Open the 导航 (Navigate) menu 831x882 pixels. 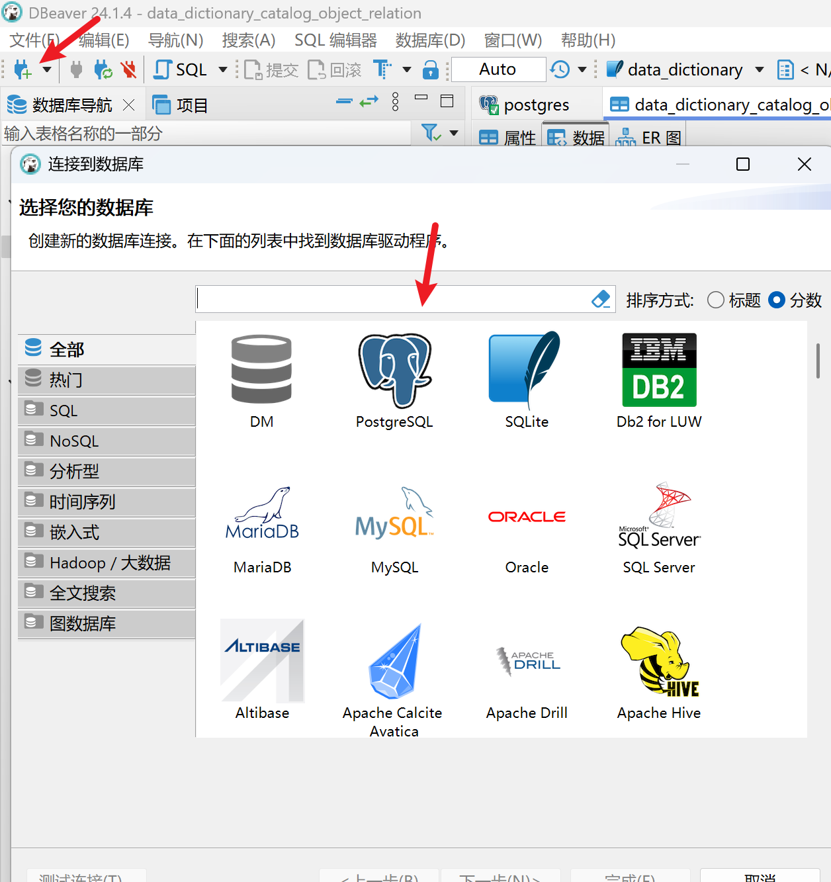175,40
